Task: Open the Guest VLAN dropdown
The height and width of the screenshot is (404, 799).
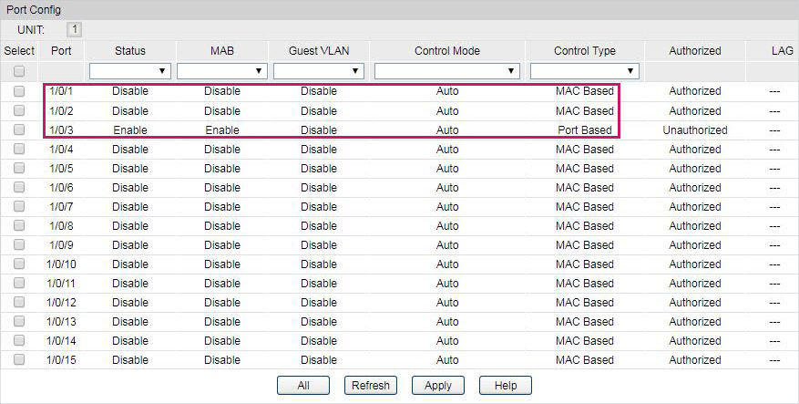Action: point(318,71)
